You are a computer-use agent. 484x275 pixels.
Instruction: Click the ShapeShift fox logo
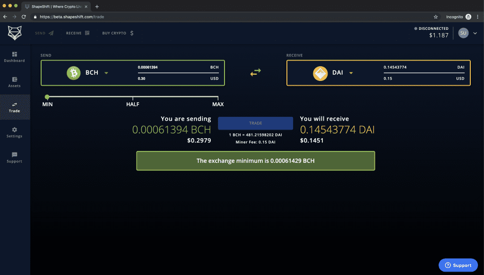tap(15, 33)
